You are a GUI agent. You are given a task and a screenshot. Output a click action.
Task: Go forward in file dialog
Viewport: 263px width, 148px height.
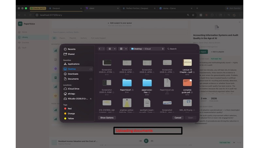103,49
